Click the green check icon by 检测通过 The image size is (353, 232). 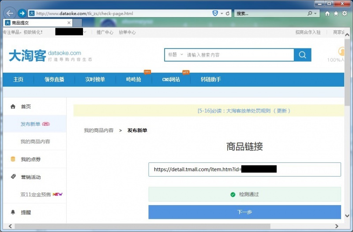coord(233,195)
